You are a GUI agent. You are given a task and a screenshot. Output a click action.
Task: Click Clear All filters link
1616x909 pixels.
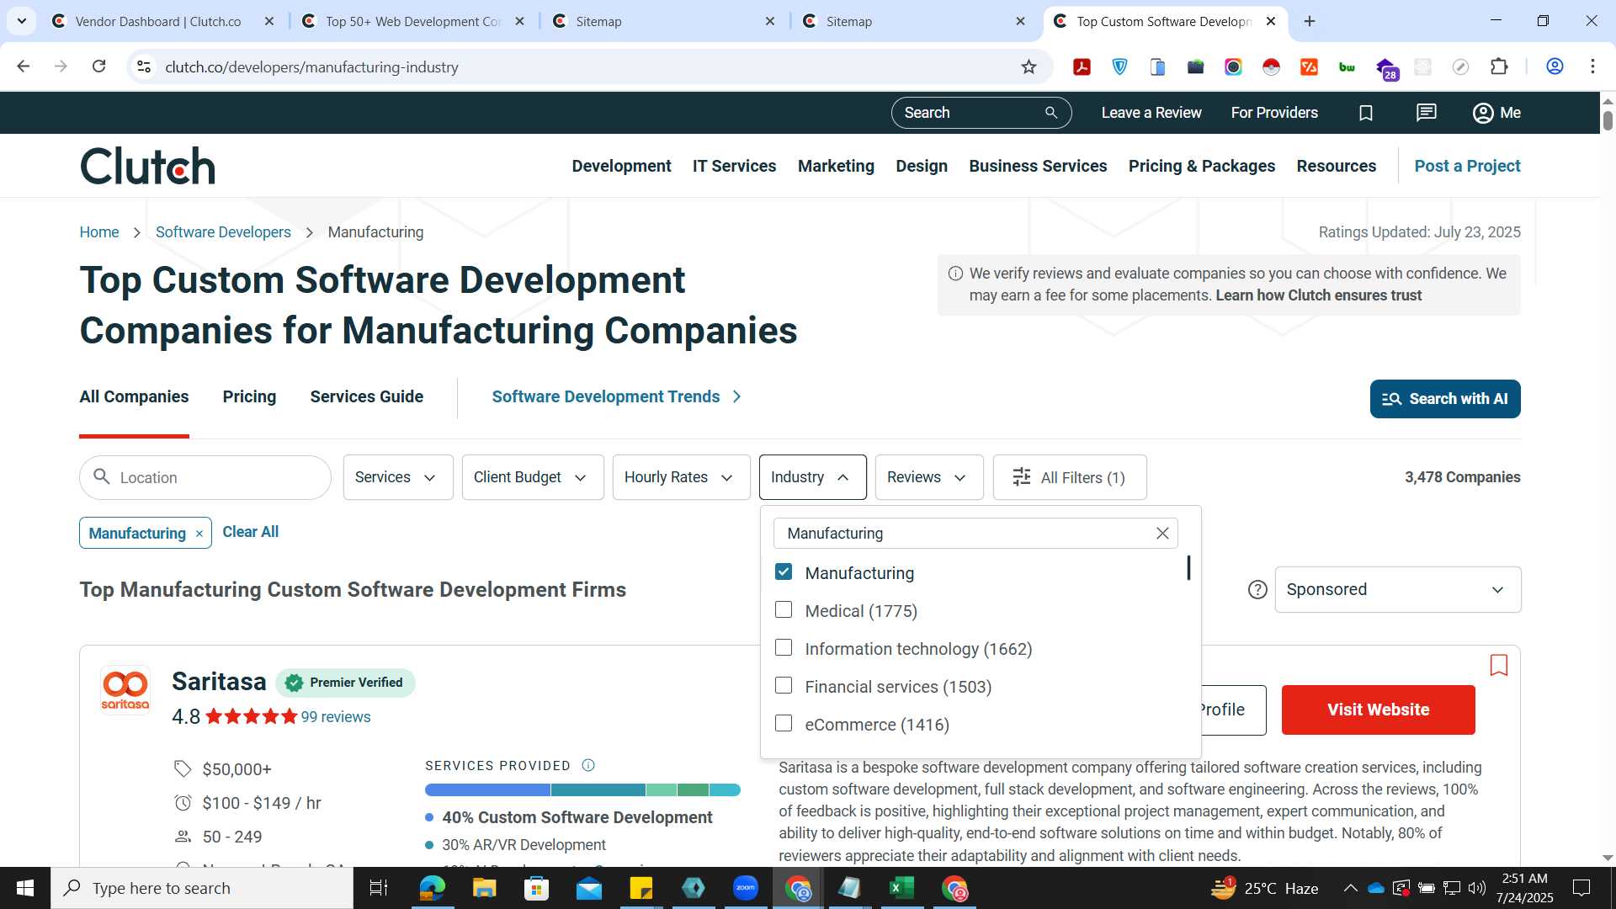pyautogui.click(x=250, y=532)
